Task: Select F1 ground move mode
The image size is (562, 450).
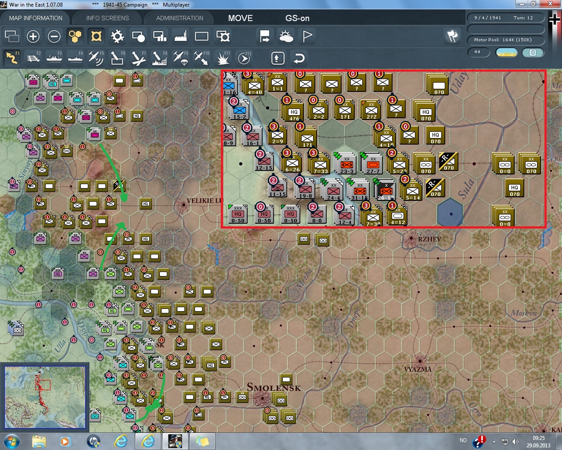Action: 12,58
